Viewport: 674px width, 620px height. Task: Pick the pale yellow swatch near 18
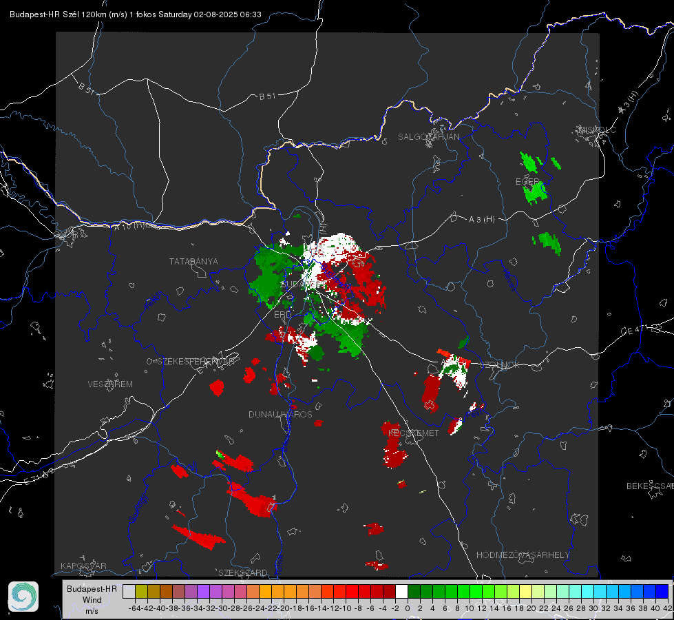pos(526,591)
